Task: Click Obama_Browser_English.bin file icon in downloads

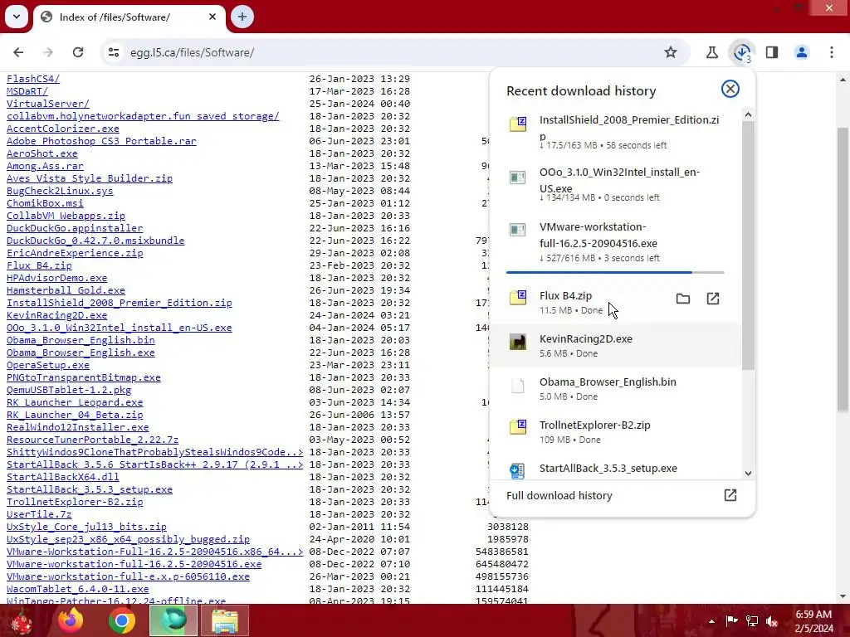Action: click(518, 385)
